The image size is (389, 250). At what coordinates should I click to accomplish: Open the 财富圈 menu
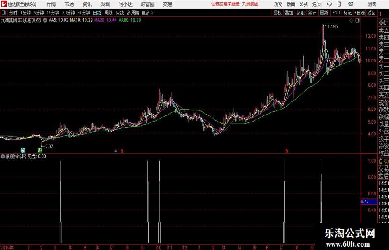coord(147,4)
